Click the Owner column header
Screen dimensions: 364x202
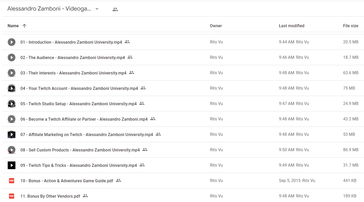(216, 26)
